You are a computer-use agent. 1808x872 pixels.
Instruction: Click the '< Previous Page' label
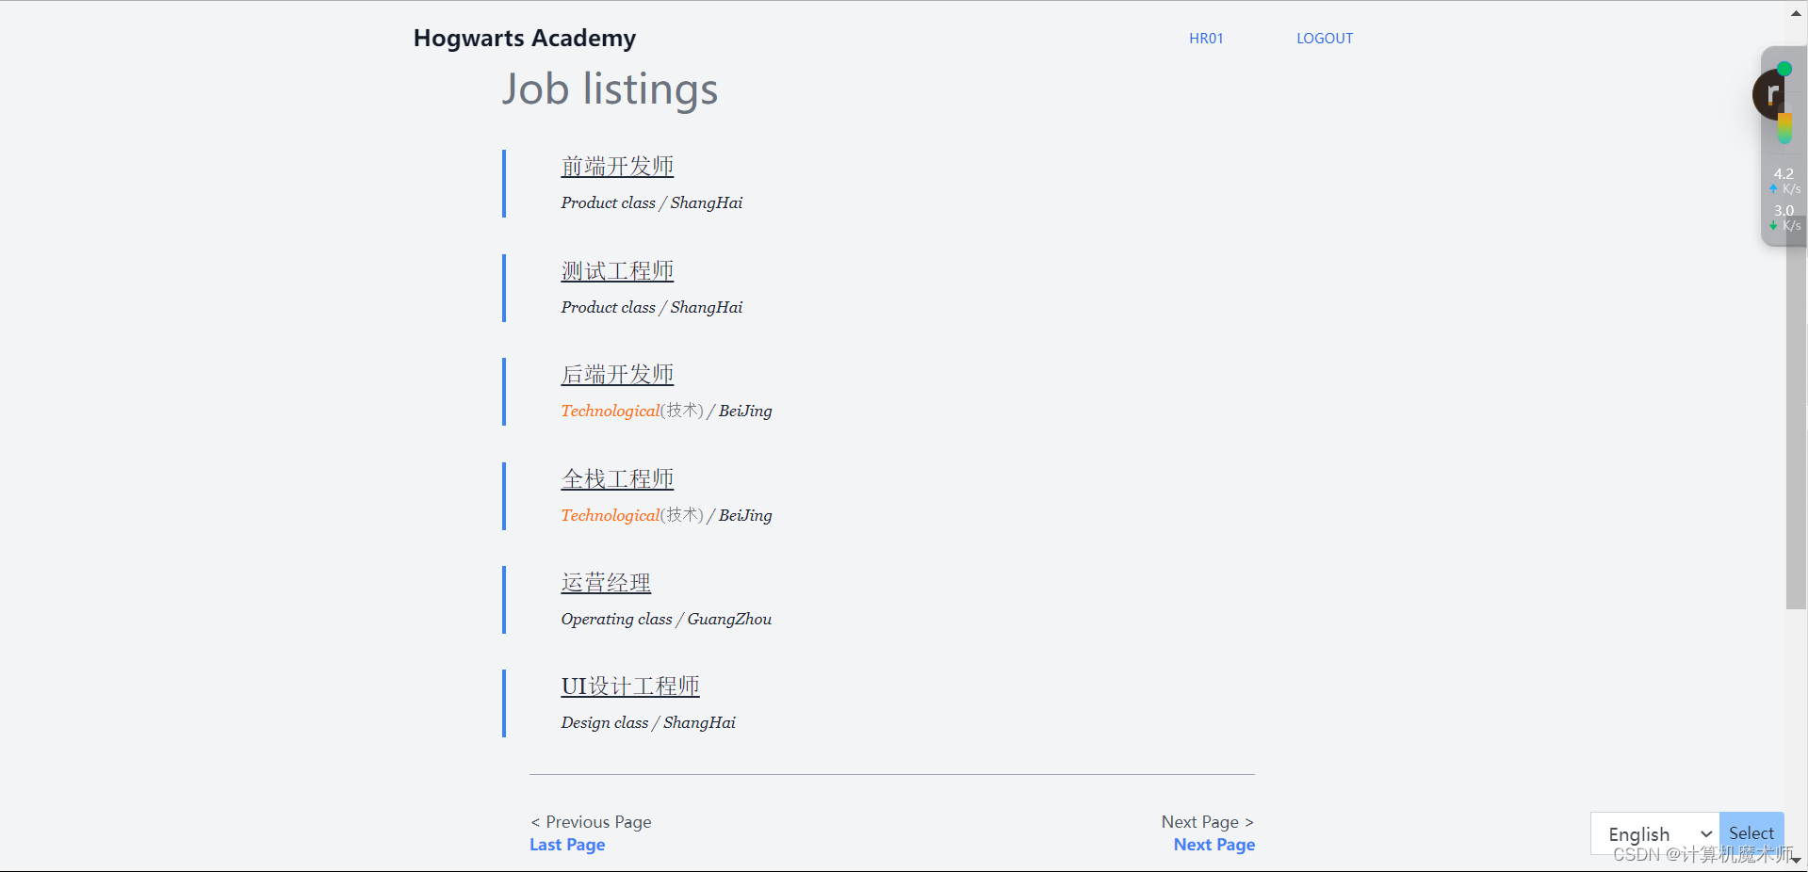click(591, 822)
